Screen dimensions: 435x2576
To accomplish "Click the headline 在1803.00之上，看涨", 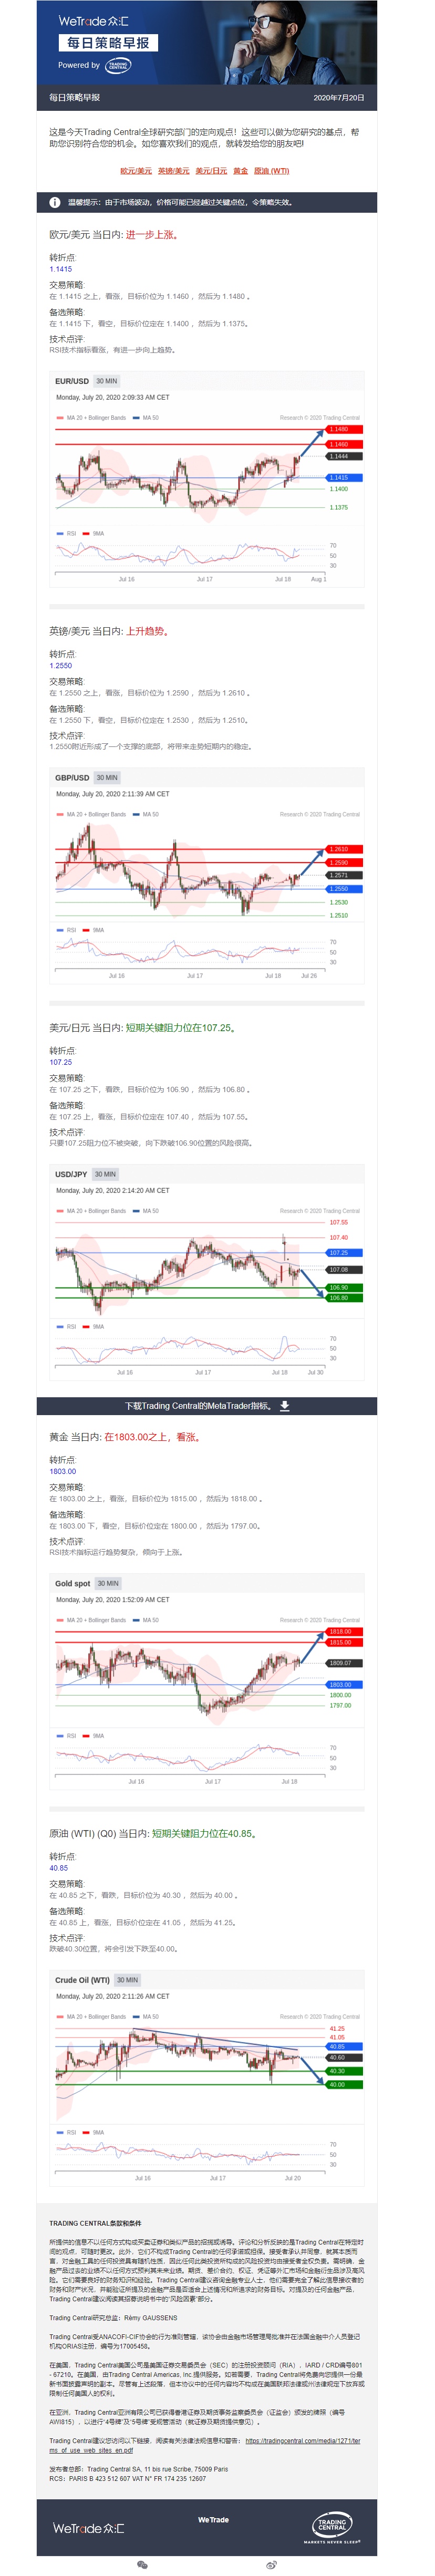I will tap(153, 1436).
